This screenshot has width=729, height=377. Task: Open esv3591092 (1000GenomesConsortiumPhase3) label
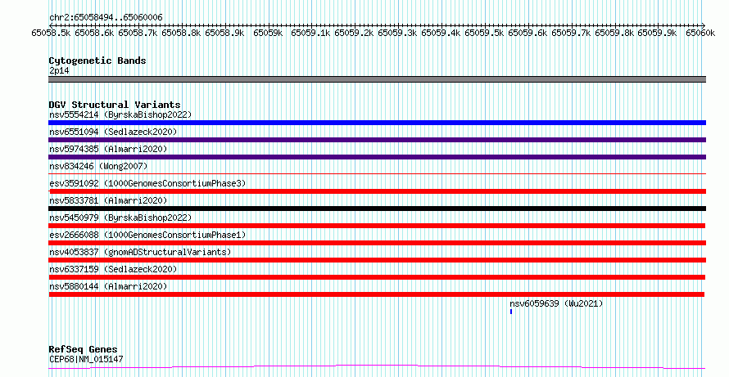pyautogui.click(x=147, y=183)
